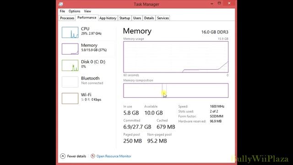Switch to the Processes tab
Screen dimensions: 293x165
point(67,18)
